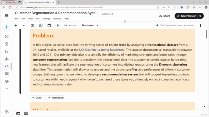Click the Problem: heading
Viewport: 209px width, 117px height.
click(x=43, y=35)
